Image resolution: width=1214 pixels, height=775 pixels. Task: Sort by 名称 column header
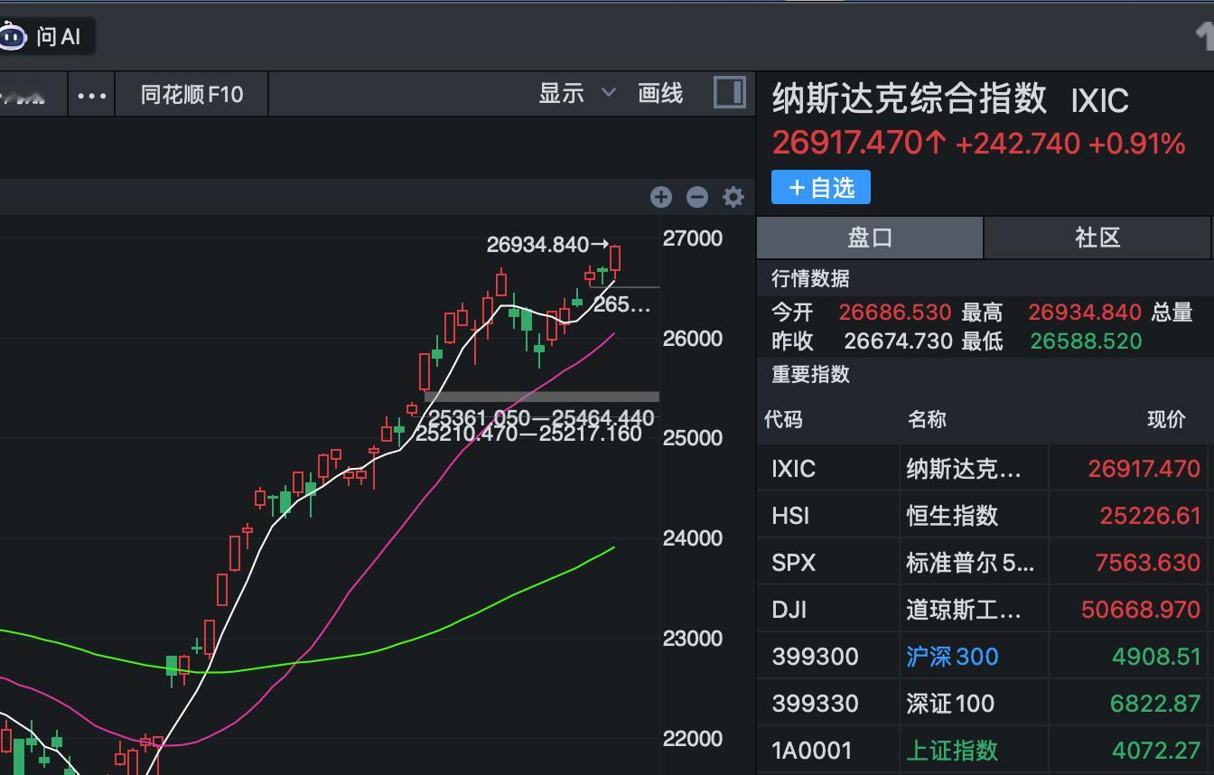[x=927, y=419]
